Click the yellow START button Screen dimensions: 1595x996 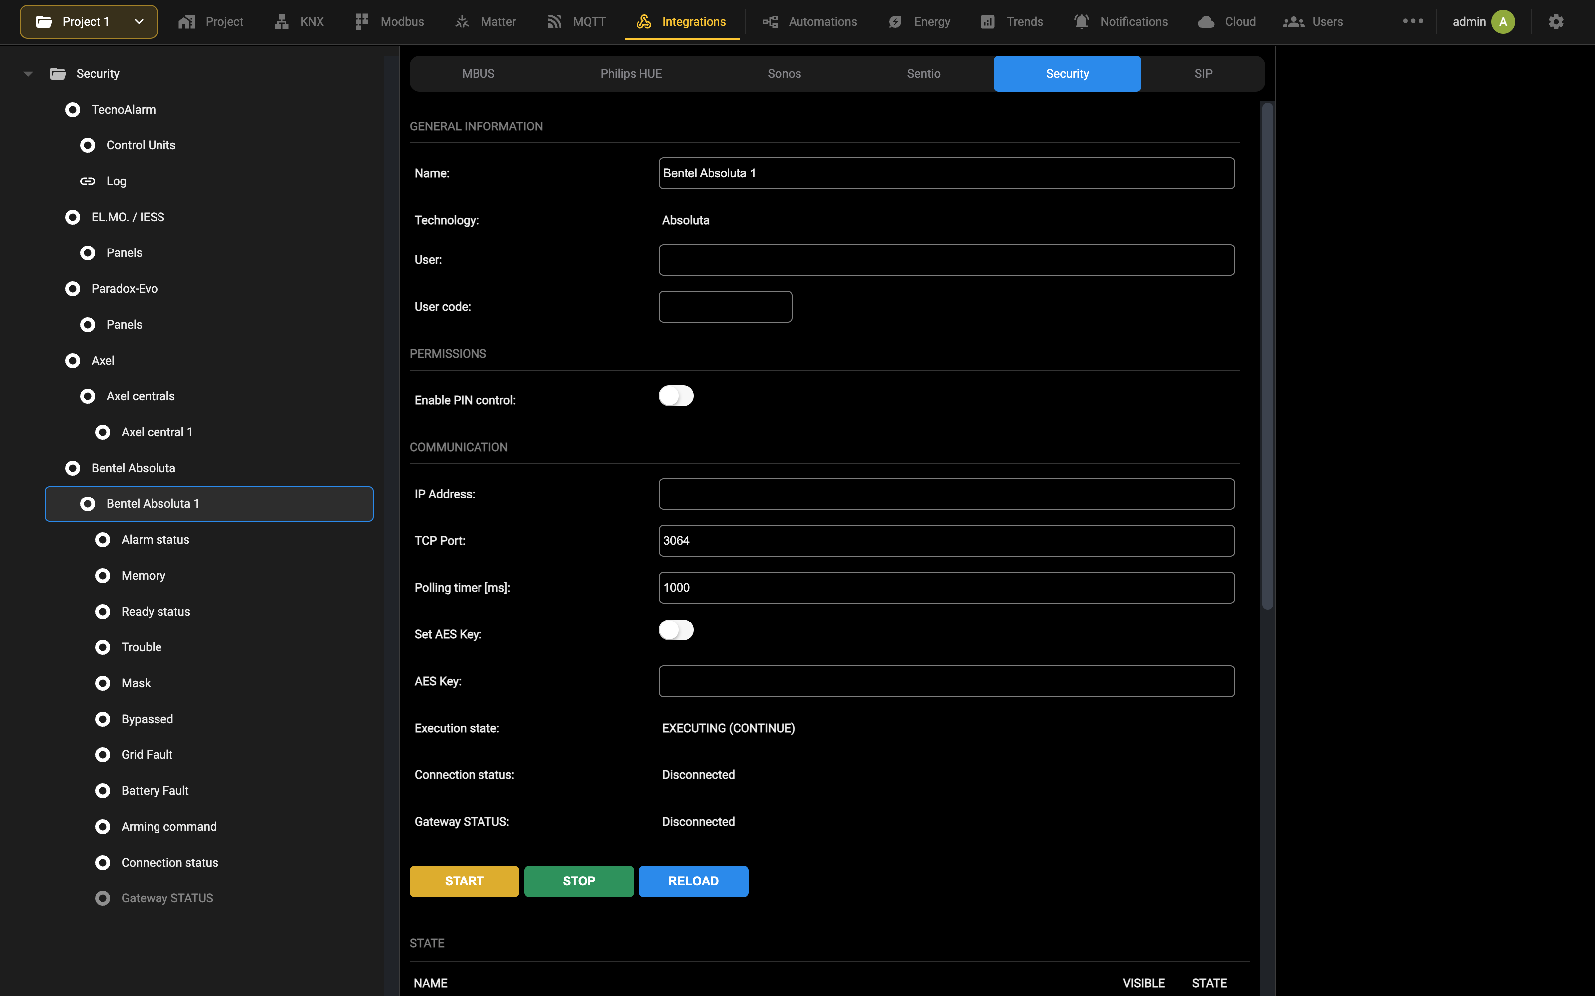pyautogui.click(x=464, y=881)
